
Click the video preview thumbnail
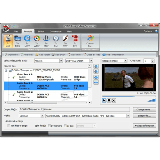(x=129, y=77)
